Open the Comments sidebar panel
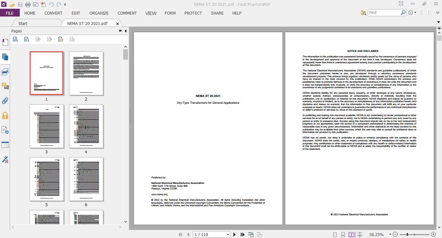 click(5, 86)
